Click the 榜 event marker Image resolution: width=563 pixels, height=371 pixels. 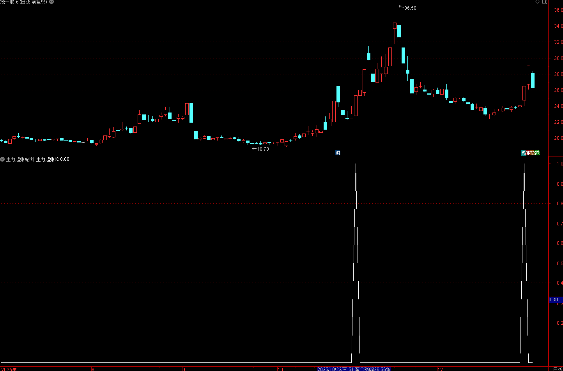[x=533, y=153]
